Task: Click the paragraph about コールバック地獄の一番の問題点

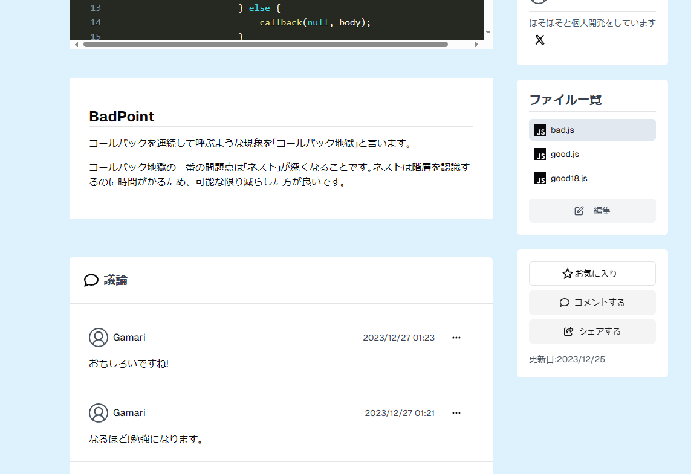Action: (x=279, y=175)
